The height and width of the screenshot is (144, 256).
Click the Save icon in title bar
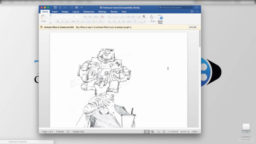(60, 8)
